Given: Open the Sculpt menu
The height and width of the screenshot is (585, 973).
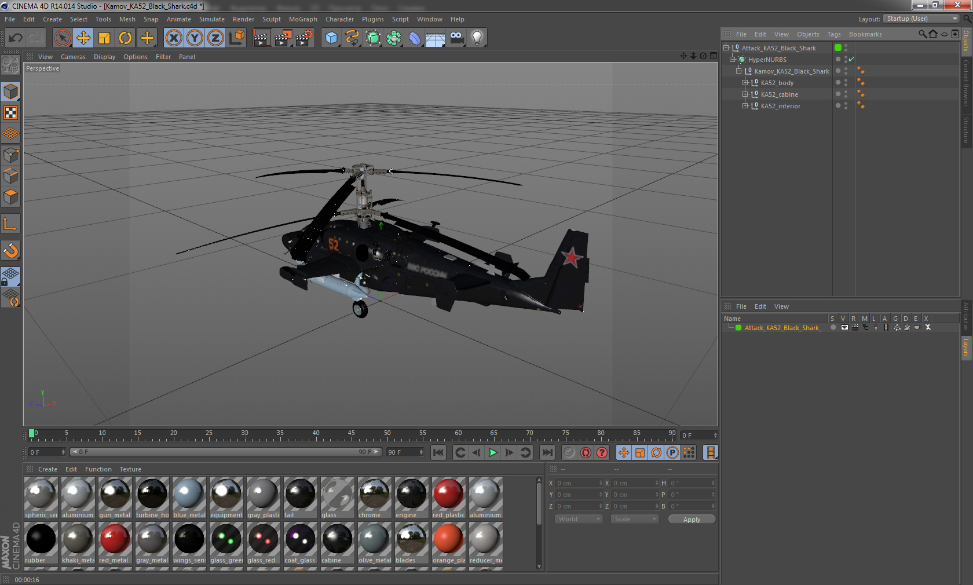Looking at the screenshot, I should pyautogui.click(x=272, y=19).
